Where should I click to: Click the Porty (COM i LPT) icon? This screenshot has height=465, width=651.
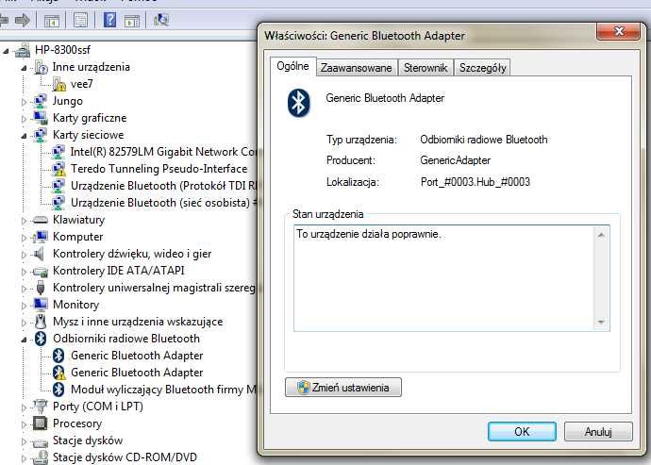coord(41,407)
